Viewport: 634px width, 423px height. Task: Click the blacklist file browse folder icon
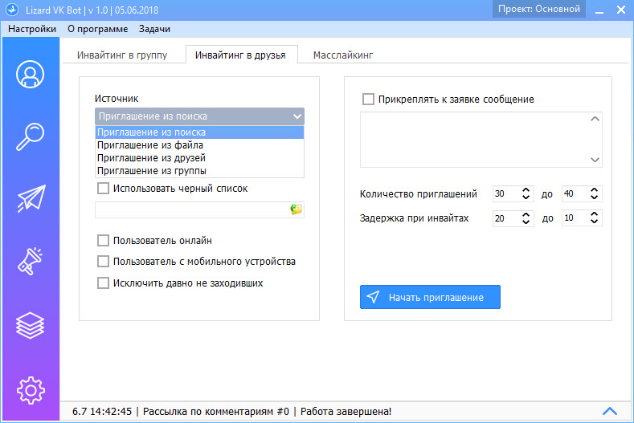point(296,209)
